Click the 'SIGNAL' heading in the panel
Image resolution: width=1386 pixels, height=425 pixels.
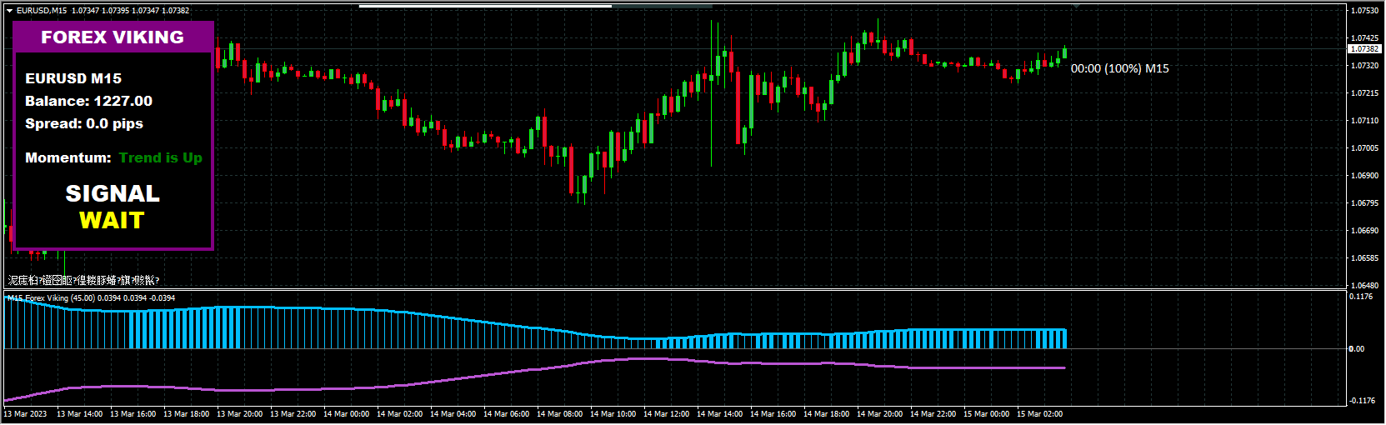pyautogui.click(x=113, y=193)
